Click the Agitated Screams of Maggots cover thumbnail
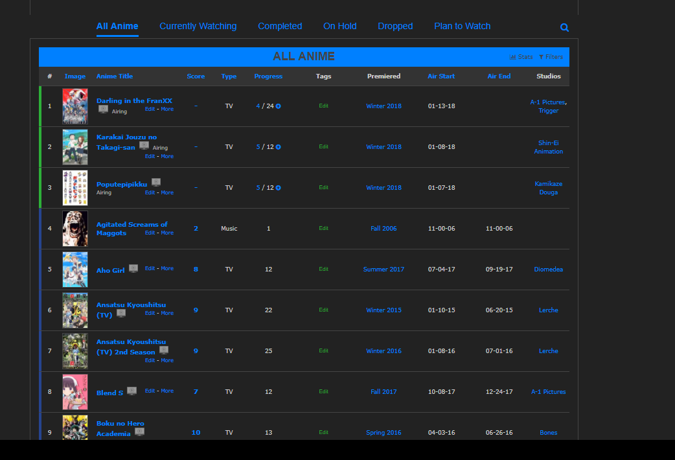 click(75, 228)
